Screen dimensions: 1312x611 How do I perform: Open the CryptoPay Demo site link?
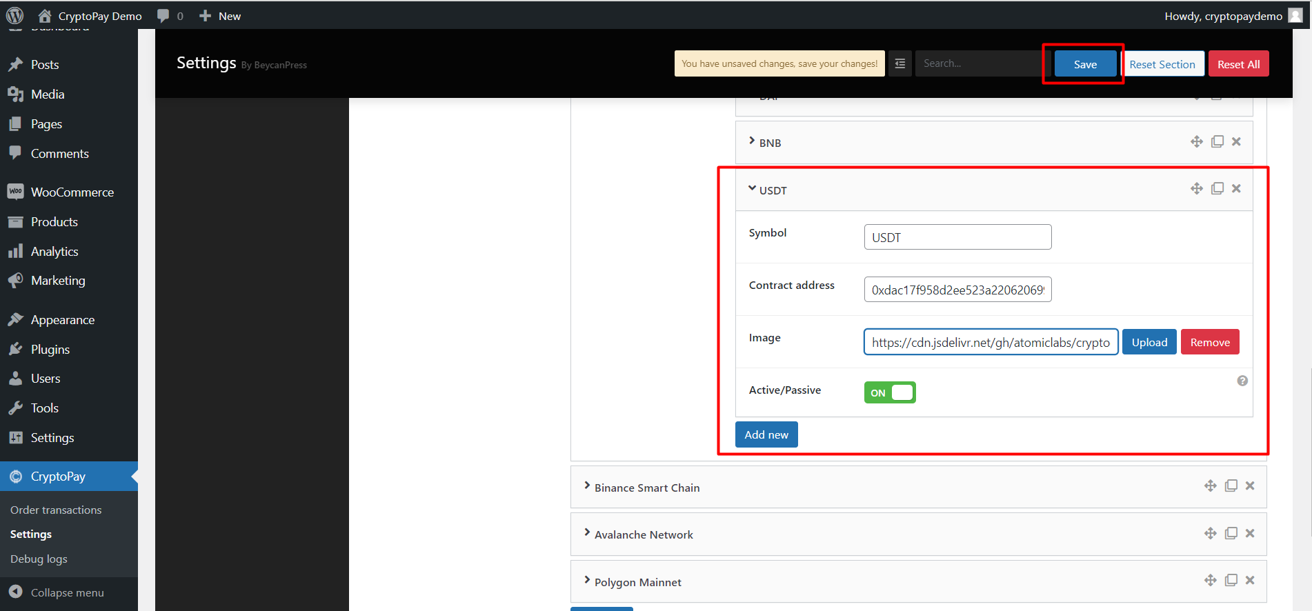[90, 16]
